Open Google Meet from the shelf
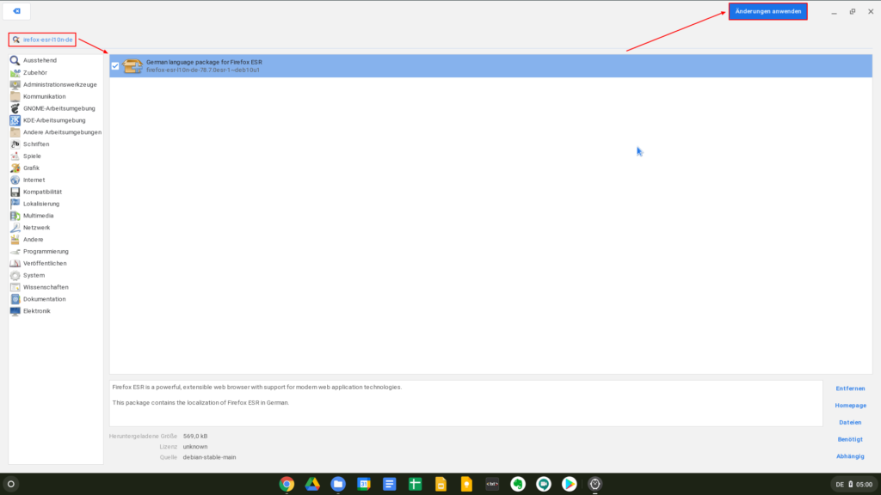Image resolution: width=881 pixels, height=495 pixels. [544, 484]
